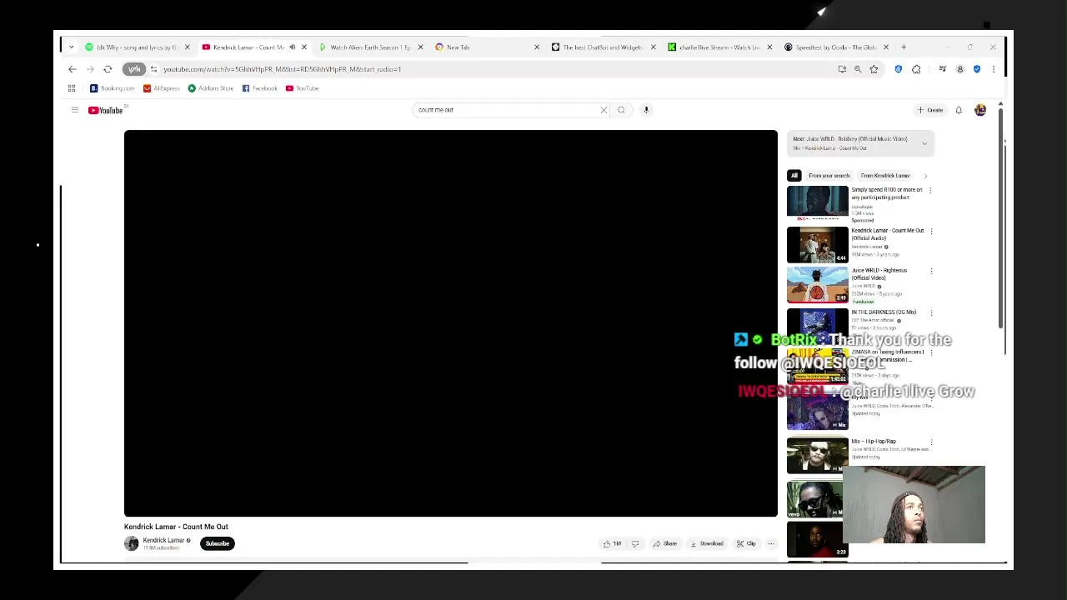The height and width of the screenshot is (600, 1067).
Task: Select the All filter chip
Action: click(794, 176)
